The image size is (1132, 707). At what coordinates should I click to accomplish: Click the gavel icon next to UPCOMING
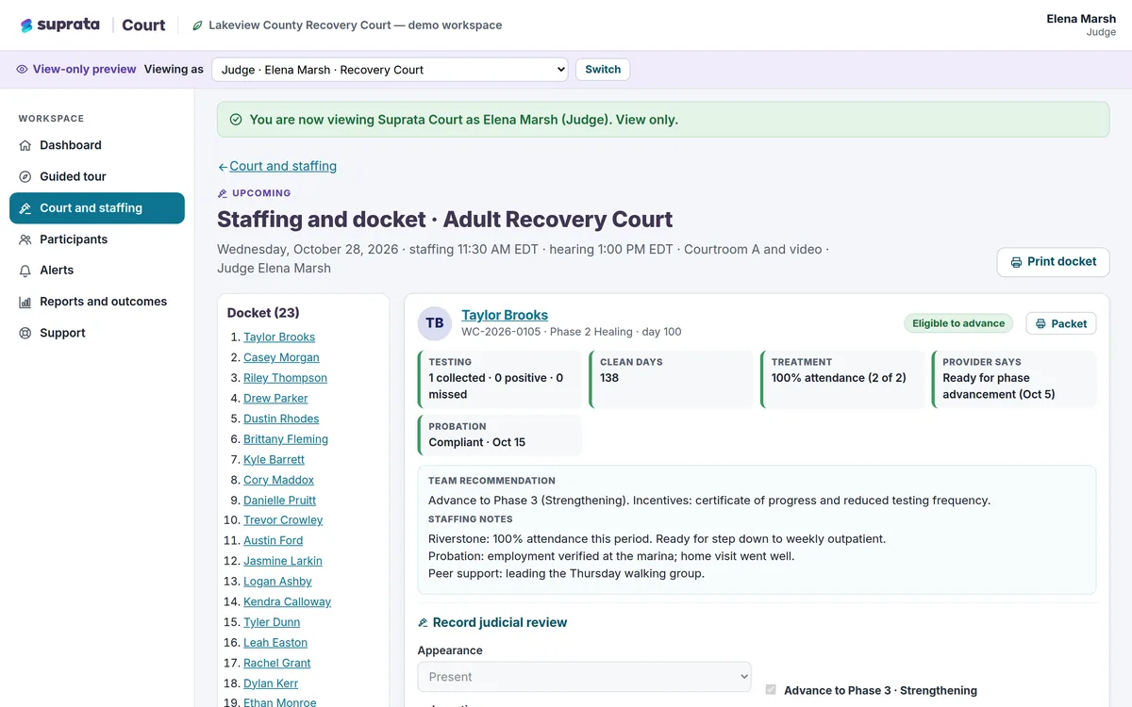coord(223,193)
